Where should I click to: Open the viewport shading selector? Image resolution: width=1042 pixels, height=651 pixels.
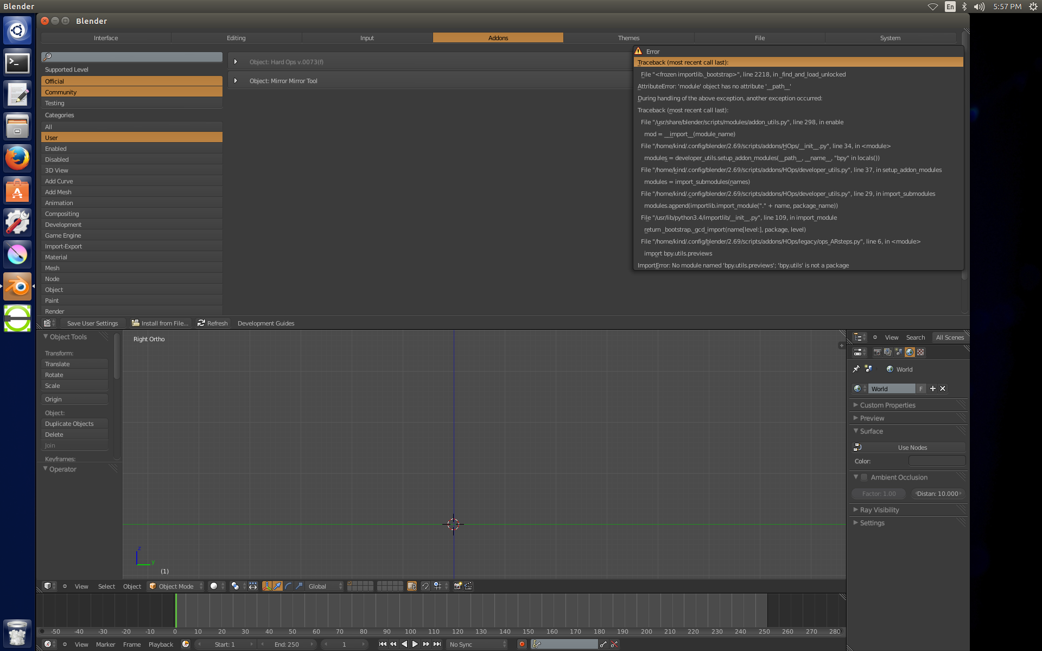click(217, 586)
